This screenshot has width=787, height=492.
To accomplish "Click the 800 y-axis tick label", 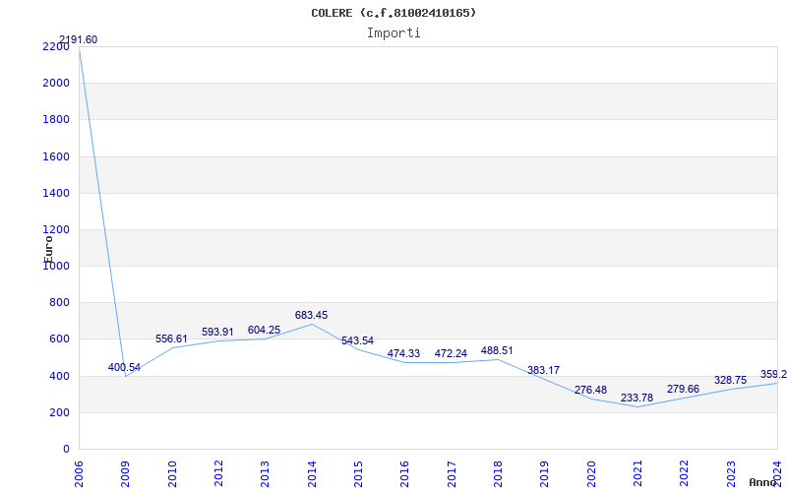I will (59, 303).
